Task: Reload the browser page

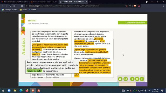Action: [10, 6]
